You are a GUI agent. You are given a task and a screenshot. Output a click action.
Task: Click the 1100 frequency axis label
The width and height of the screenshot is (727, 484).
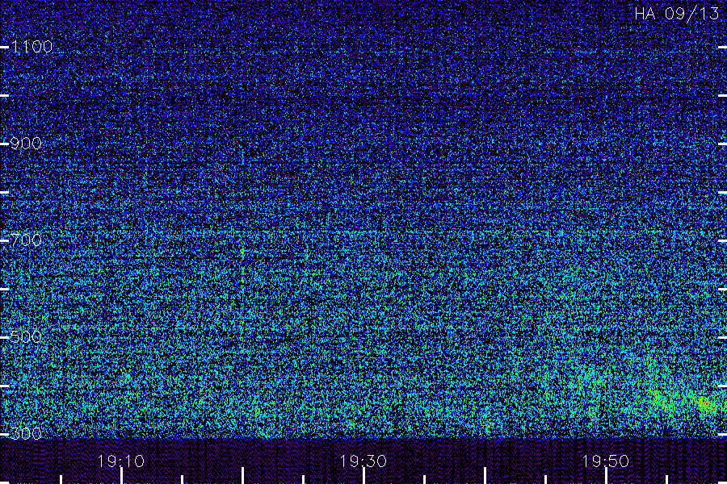[32, 47]
